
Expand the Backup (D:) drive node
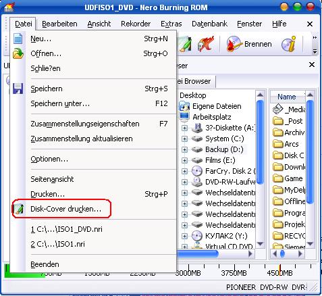pos(184,149)
